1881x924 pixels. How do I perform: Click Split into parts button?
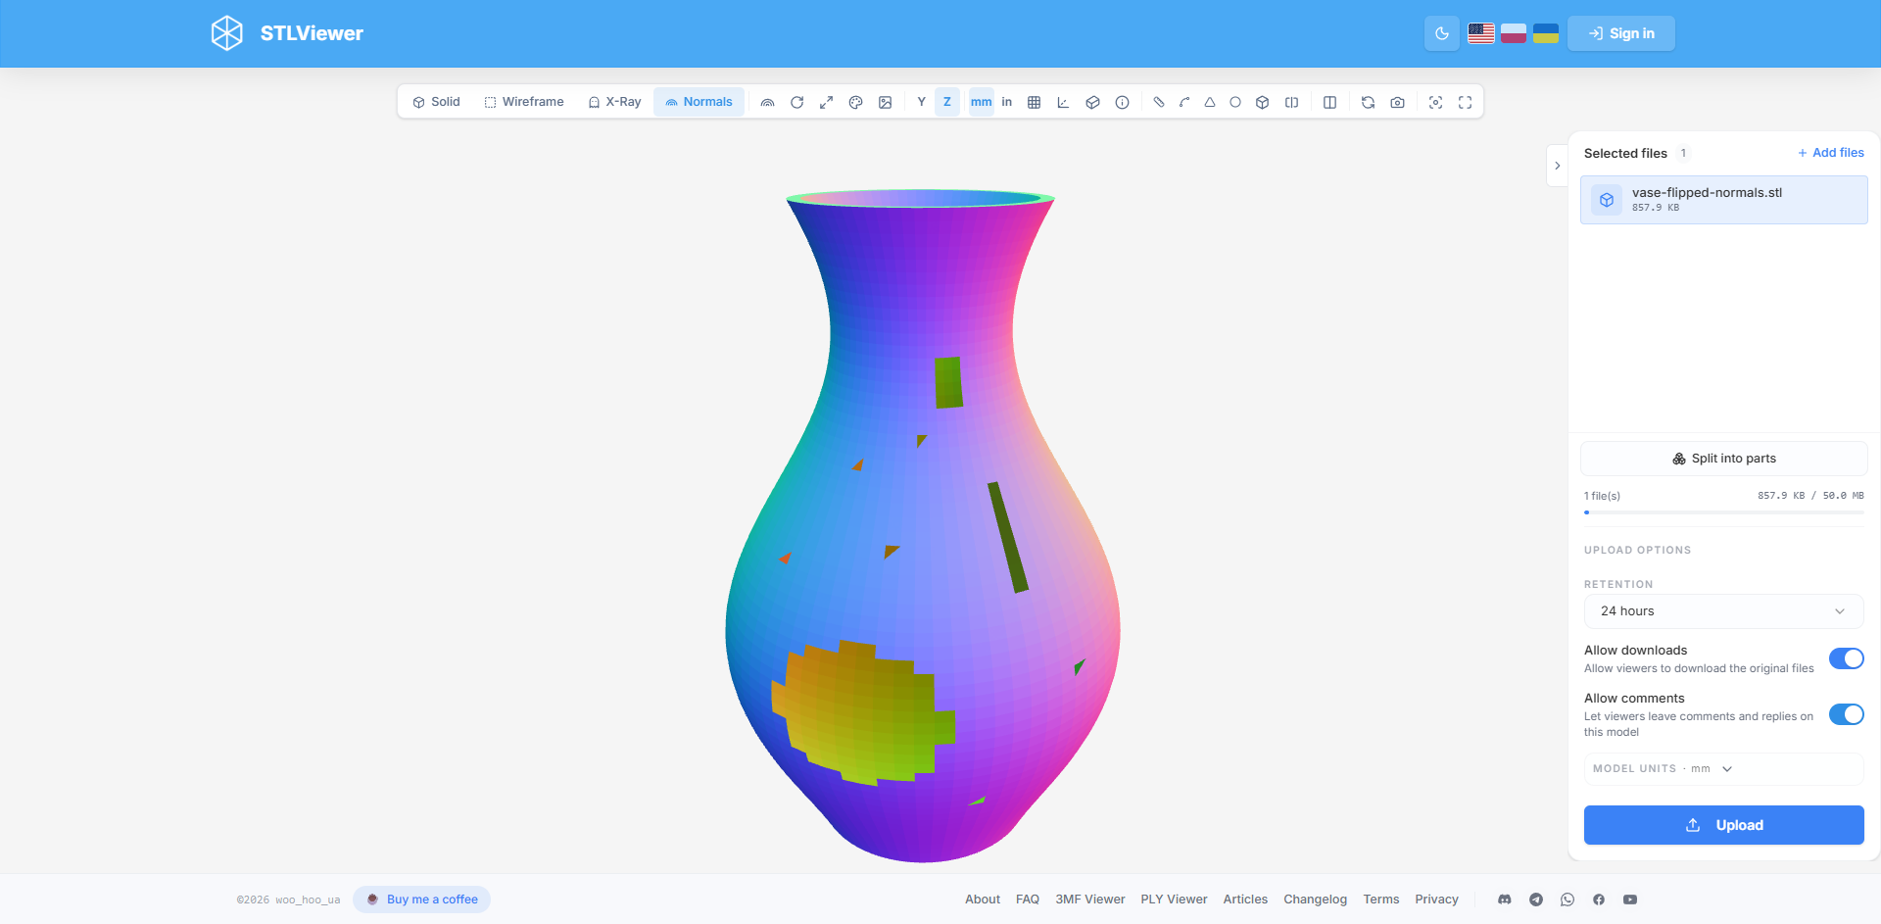[1723, 459]
